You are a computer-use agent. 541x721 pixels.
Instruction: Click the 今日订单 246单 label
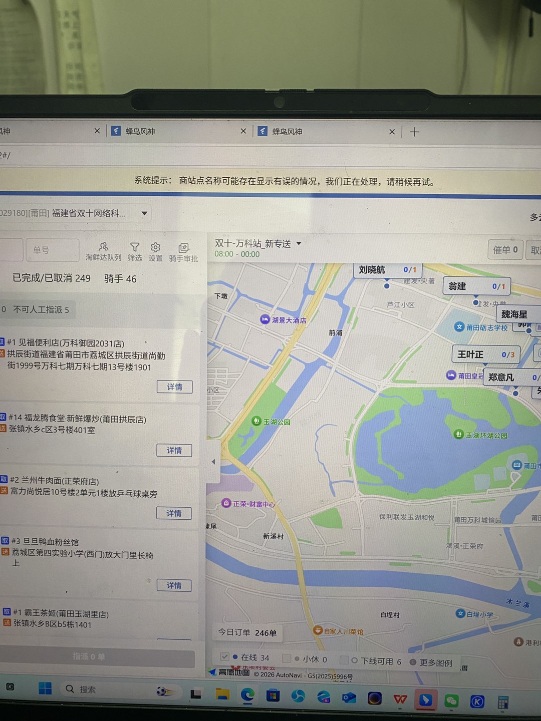point(247,632)
